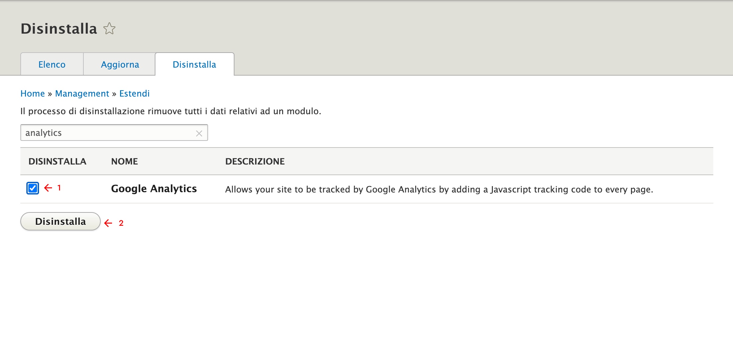
Task: Click the Google Analytics description text
Action: tap(439, 189)
